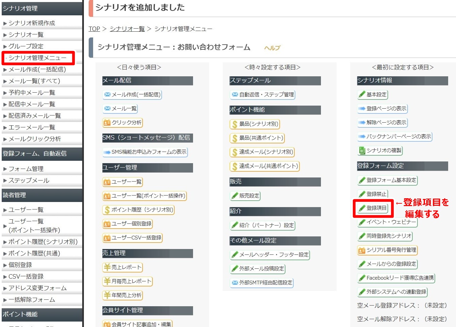The height and width of the screenshot is (327, 456).
Task: Click the user icon on ユーザー個別登録 button
Action: pos(107,224)
